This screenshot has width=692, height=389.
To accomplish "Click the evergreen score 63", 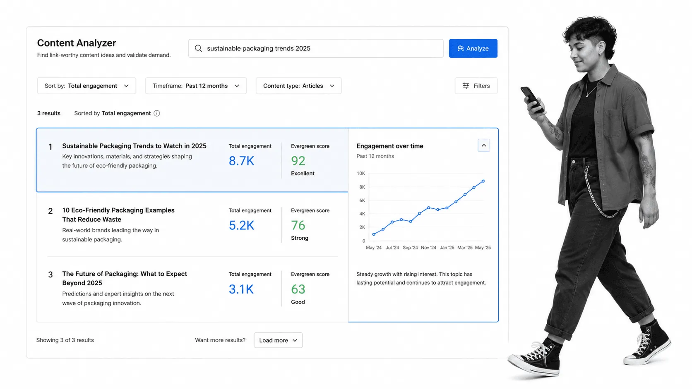I will click(x=298, y=289).
